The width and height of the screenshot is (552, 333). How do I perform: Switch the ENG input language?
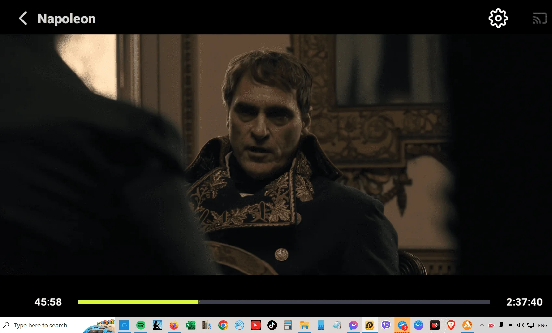tap(543, 325)
